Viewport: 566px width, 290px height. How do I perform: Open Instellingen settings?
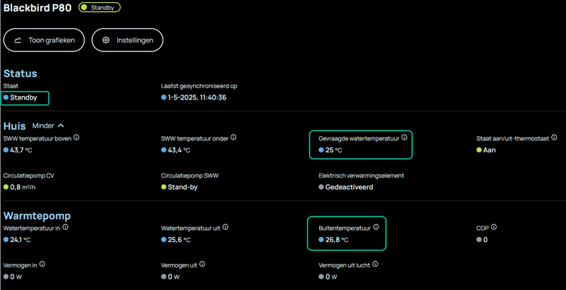pos(127,40)
